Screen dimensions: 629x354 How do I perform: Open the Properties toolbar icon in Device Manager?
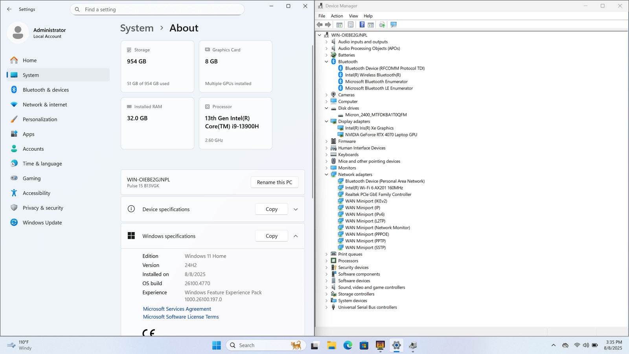point(351,25)
